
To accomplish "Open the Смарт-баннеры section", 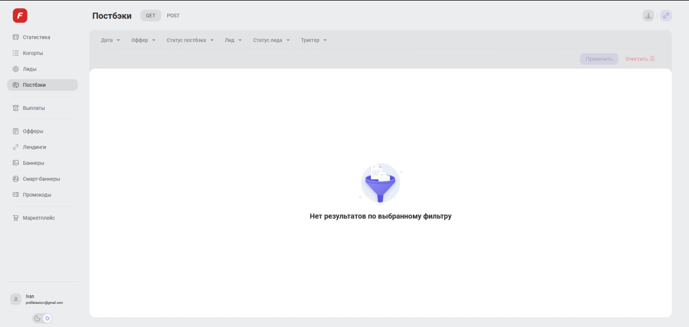I will tap(41, 179).
